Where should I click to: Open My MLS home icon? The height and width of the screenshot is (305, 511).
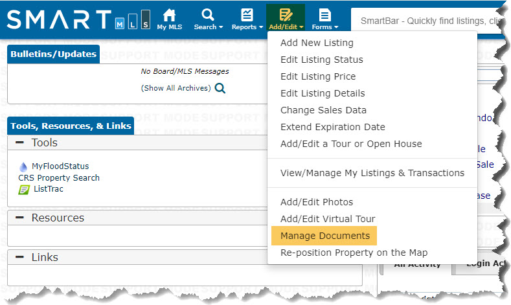[x=170, y=15]
